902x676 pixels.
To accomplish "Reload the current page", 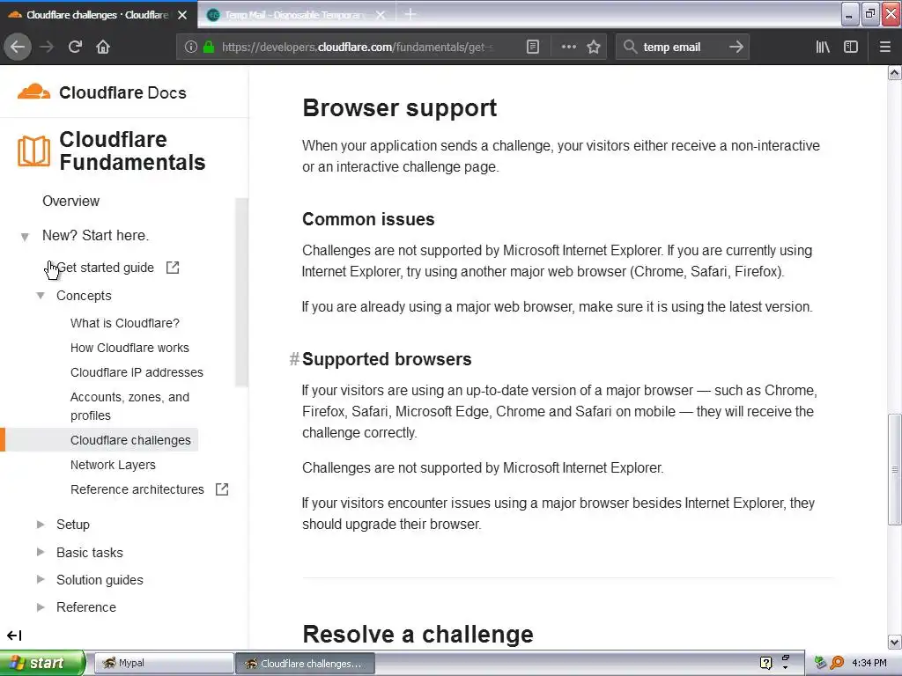I will click(x=76, y=47).
